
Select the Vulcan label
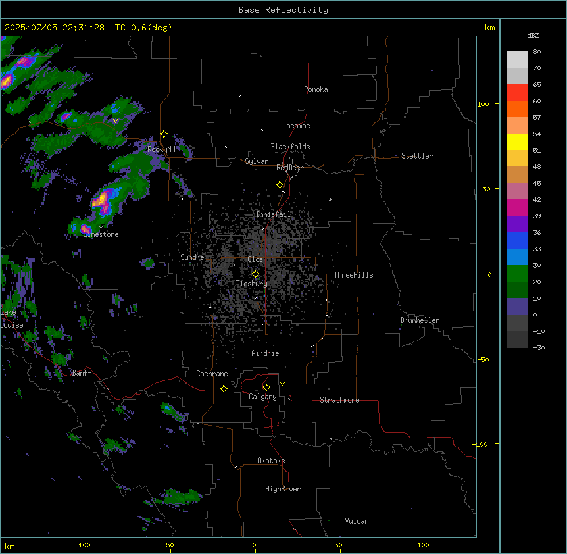click(357, 521)
